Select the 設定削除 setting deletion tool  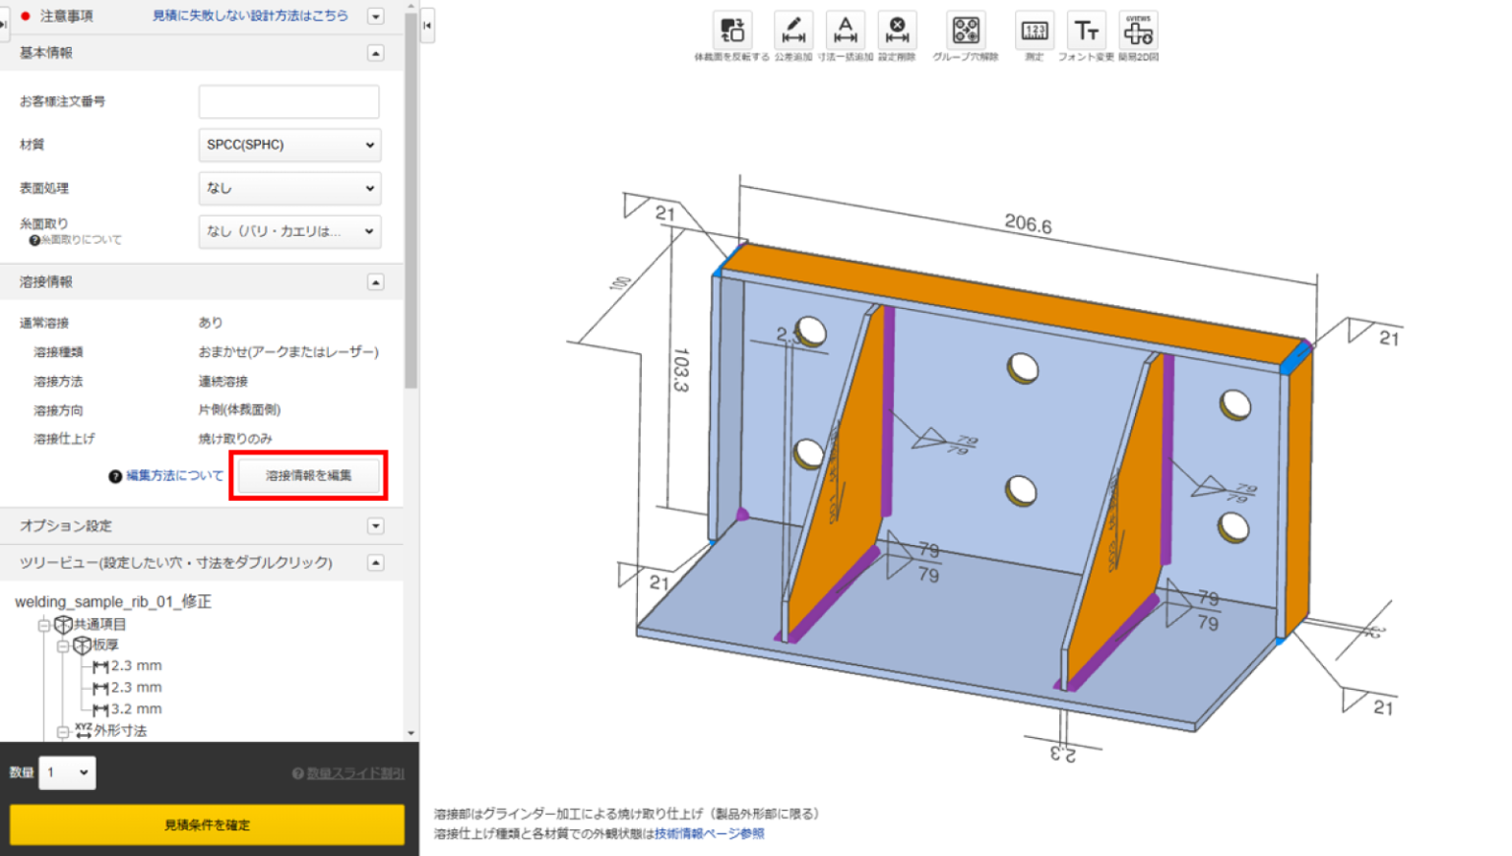[x=897, y=31]
